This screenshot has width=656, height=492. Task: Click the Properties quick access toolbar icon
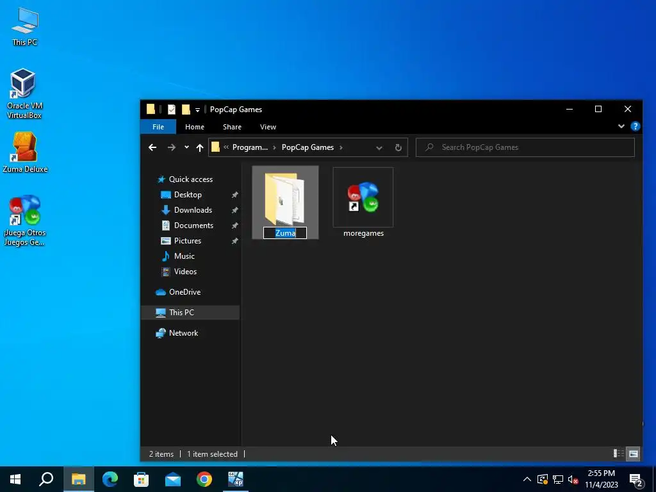[x=172, y=110]
